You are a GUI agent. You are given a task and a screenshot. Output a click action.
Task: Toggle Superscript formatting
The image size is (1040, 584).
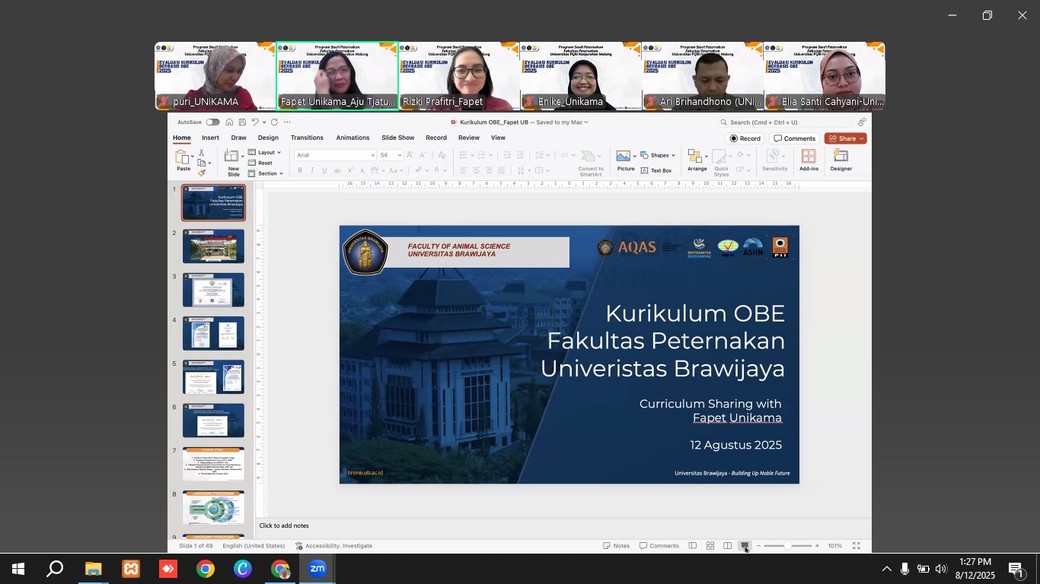point(351,170)
